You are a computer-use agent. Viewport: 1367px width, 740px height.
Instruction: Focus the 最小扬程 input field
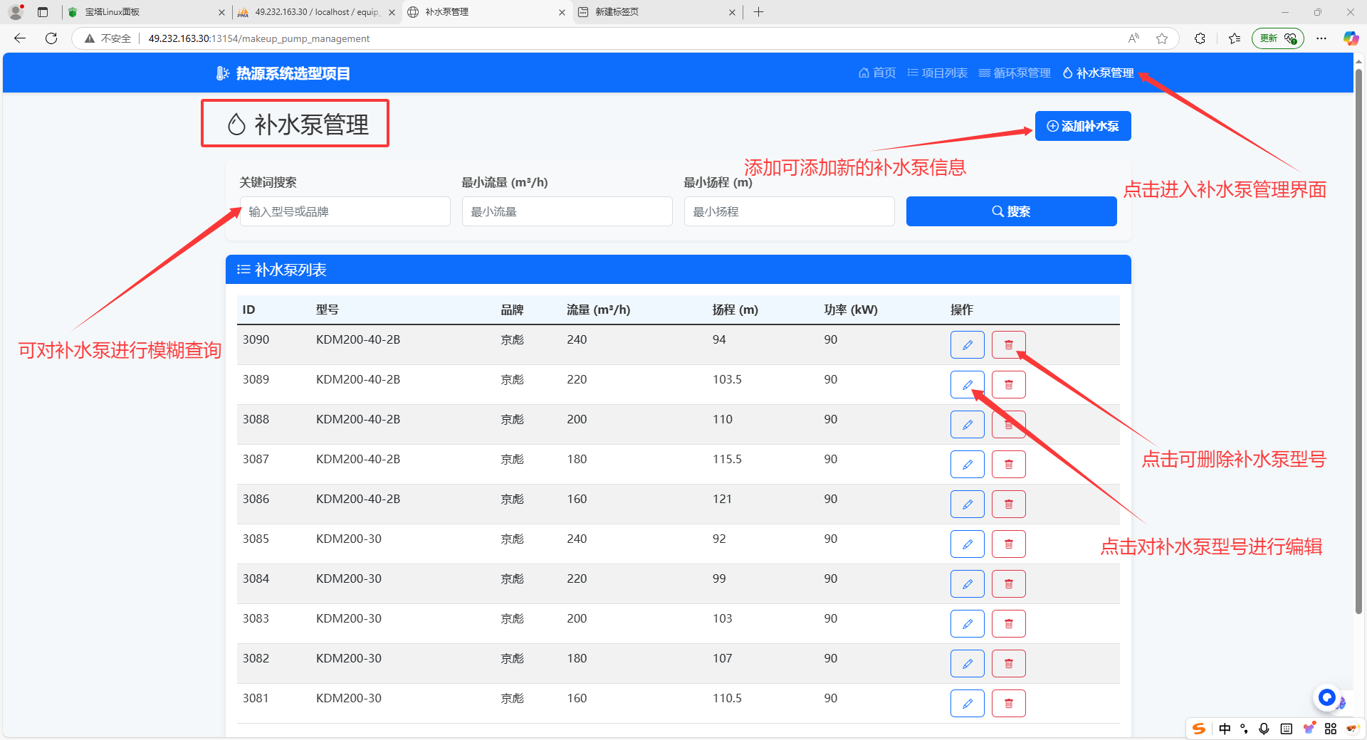pyautogui.click(x=790, y=211)
